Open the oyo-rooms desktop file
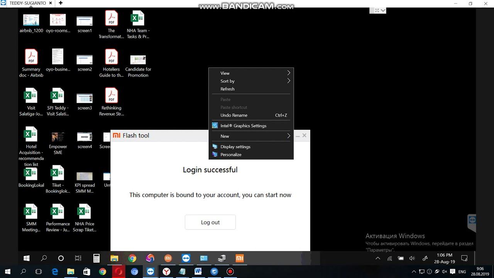 [x=58, y=23]
